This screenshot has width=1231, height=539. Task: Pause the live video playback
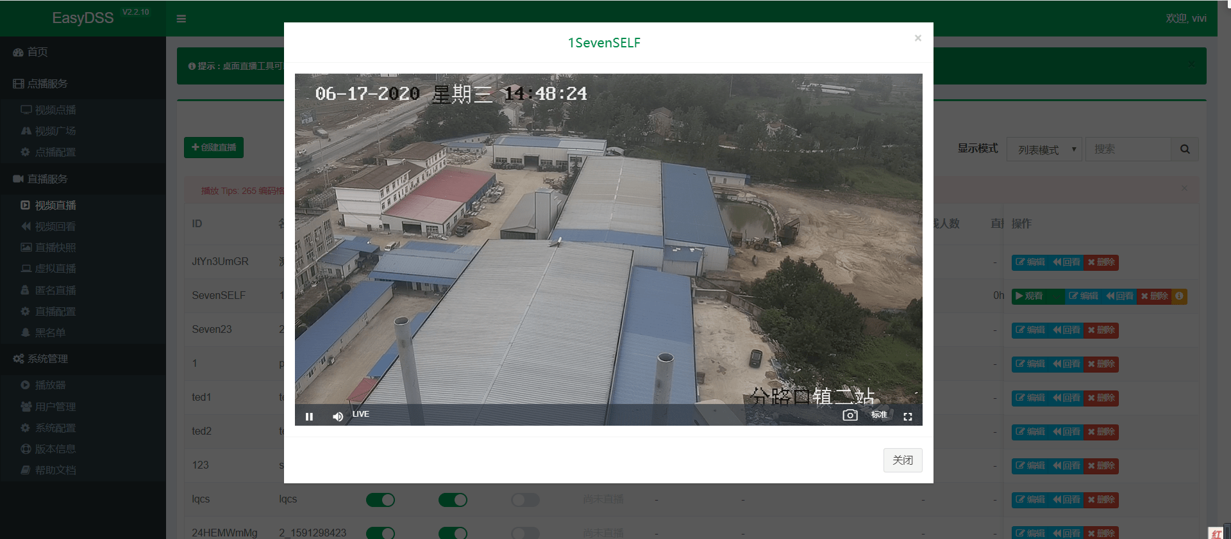pos(309,416)
